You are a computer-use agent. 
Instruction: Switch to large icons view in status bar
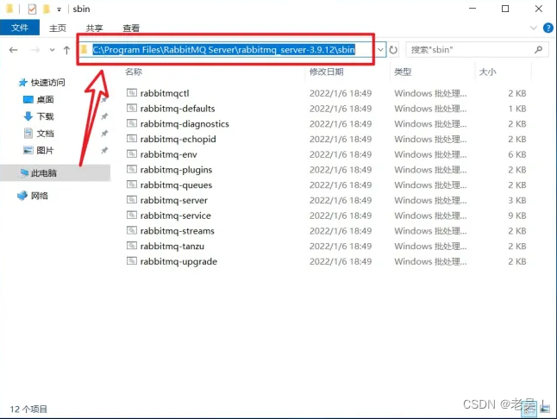click(x=545, y=409)
